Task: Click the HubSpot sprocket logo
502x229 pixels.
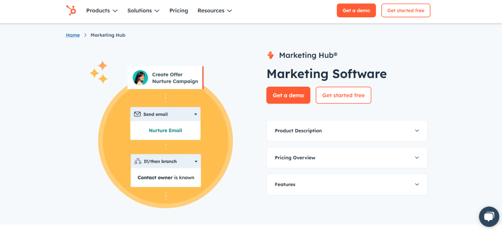Action: click(x=71, y=11)
